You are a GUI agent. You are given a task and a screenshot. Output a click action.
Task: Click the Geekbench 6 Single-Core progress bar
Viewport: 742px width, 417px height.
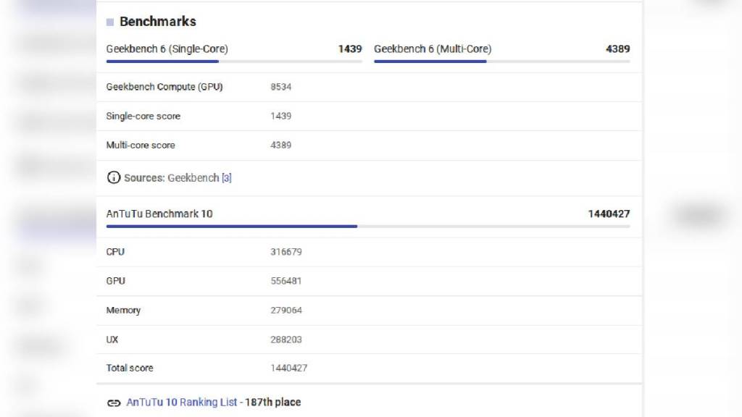click(234, 62)
